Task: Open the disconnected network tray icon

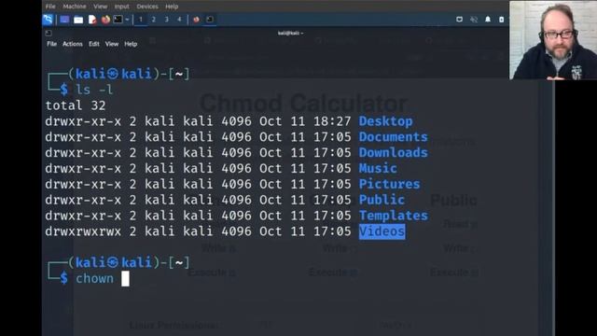Action: tap(474, 20)
